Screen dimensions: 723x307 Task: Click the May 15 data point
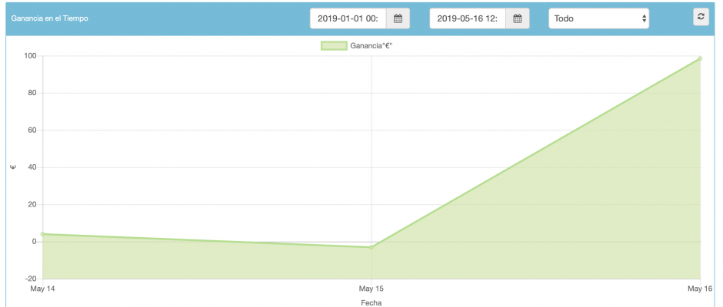(371, 247)
